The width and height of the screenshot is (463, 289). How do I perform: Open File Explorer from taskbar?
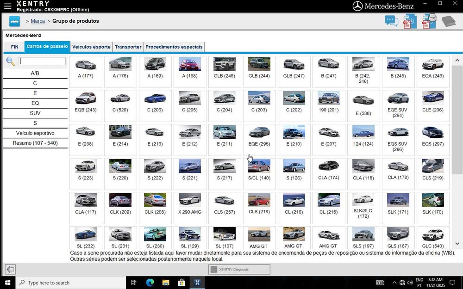(x=166, y=283)
